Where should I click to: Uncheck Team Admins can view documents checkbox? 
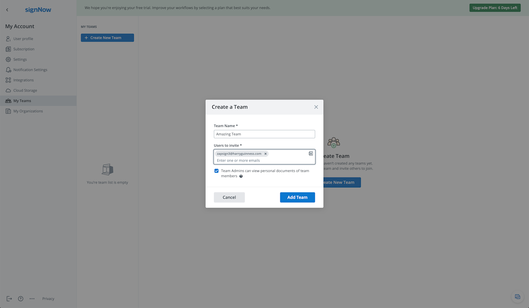(217, 171)
